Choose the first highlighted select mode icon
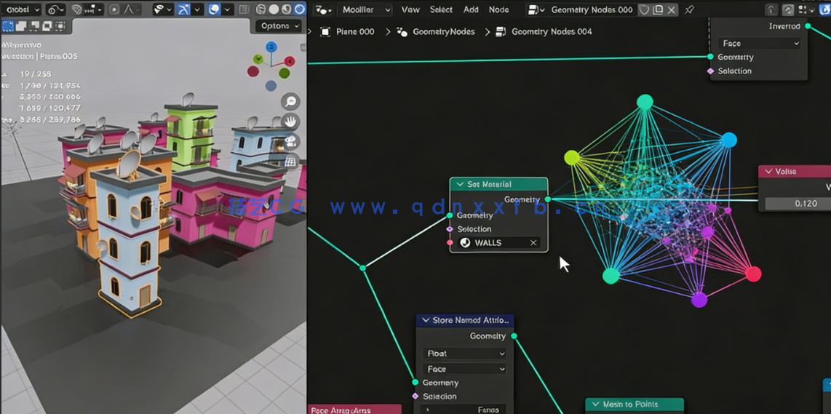The height and width of the screenshot is (414, 831). pos(7,25)
